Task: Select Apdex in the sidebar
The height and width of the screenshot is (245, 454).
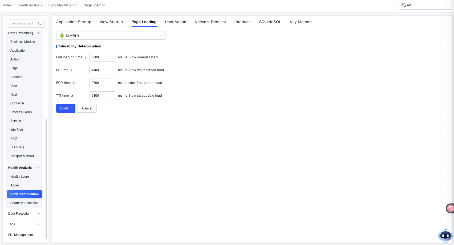Action: [15, 185]
